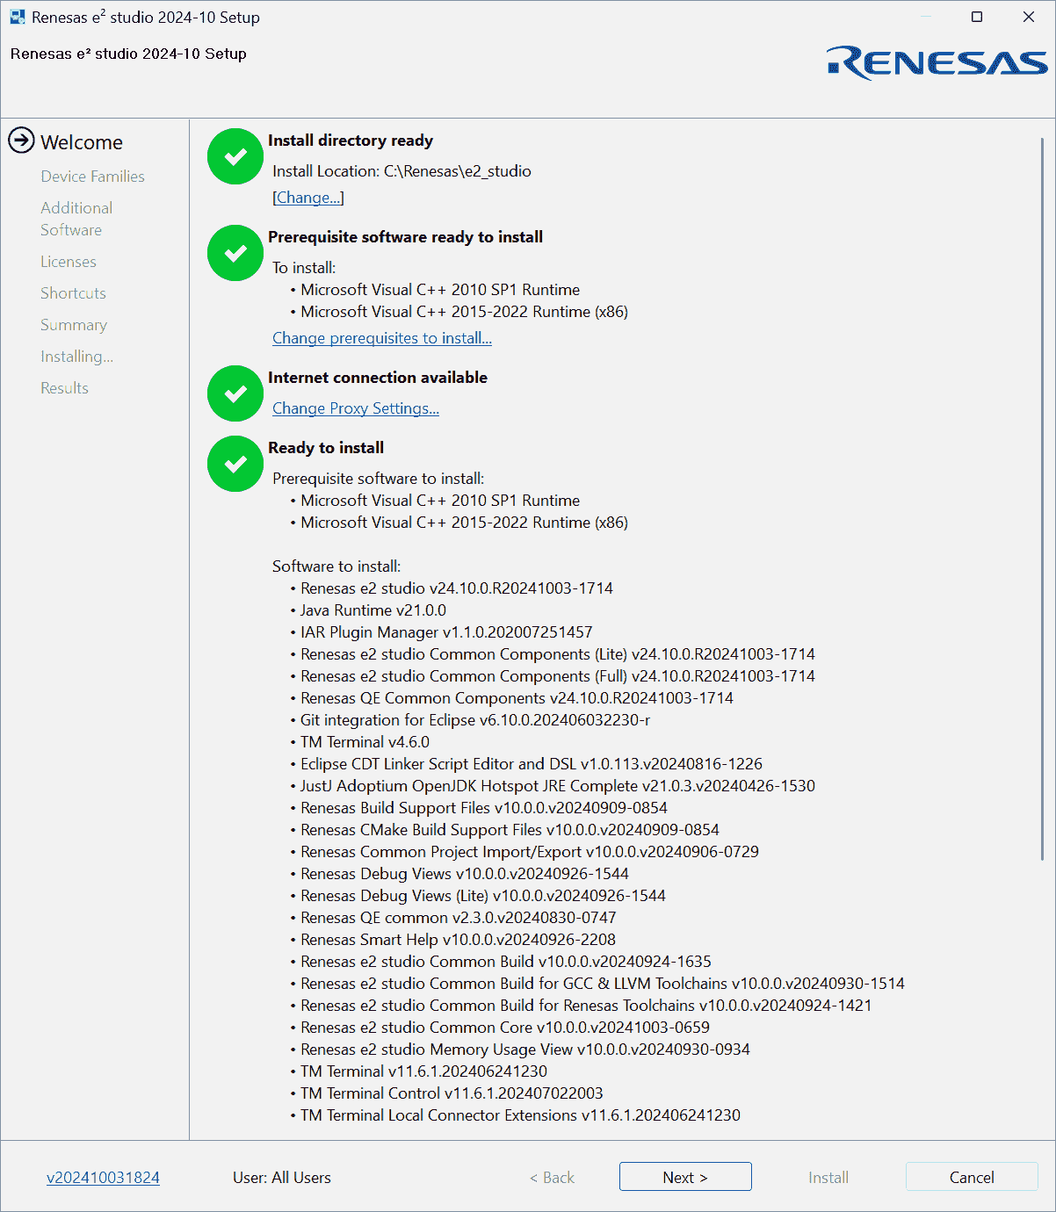Screen dimensions: 1056x1212
Task: Maximize the setup window
Action: coord(977,17)
